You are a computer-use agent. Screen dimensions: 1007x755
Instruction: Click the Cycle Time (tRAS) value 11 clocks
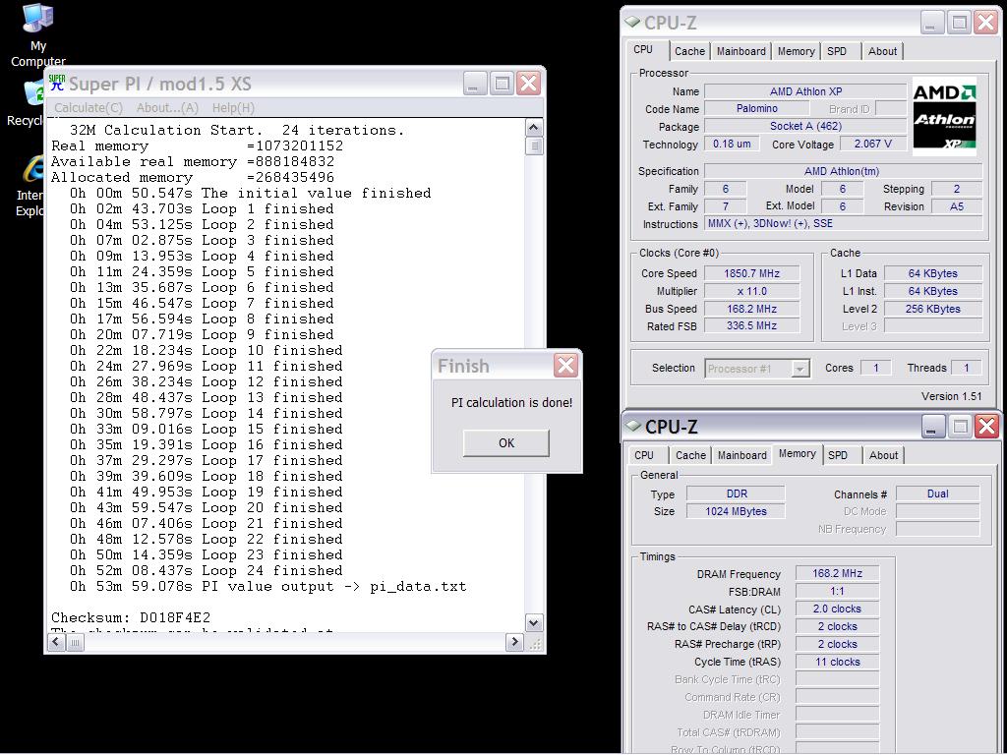tap(838, 662)
